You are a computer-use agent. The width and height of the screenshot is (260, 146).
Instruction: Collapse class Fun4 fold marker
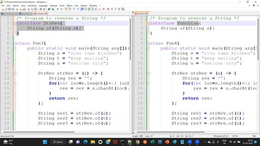149,43
